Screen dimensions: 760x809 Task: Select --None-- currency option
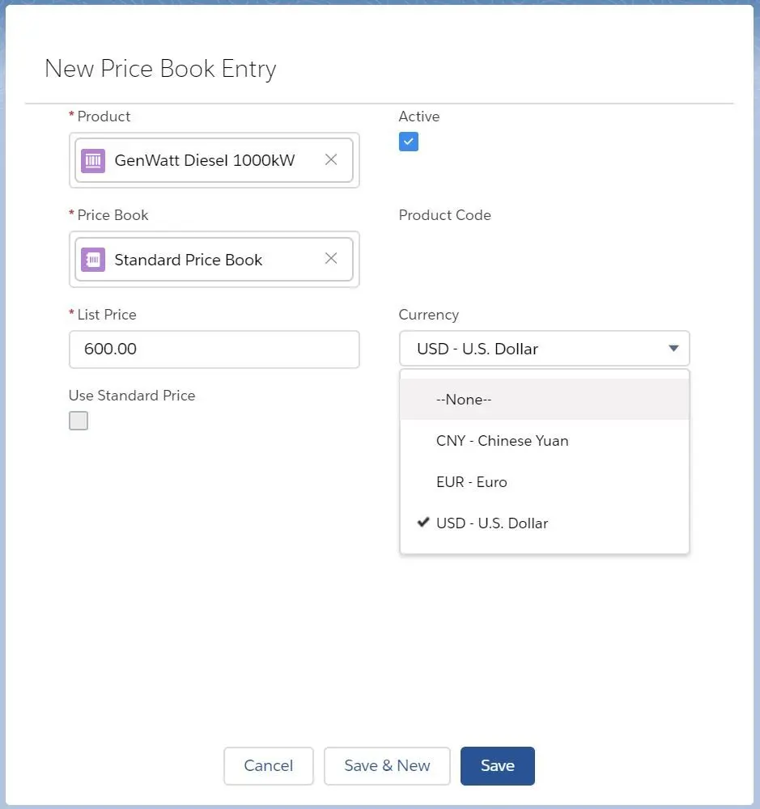[544, 400]
